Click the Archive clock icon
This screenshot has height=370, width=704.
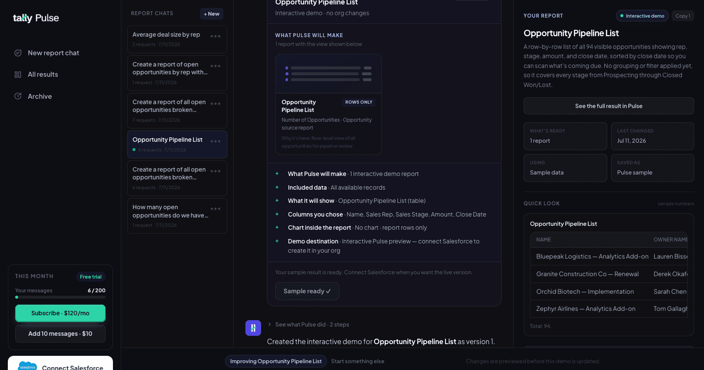(x=18, y=96)
